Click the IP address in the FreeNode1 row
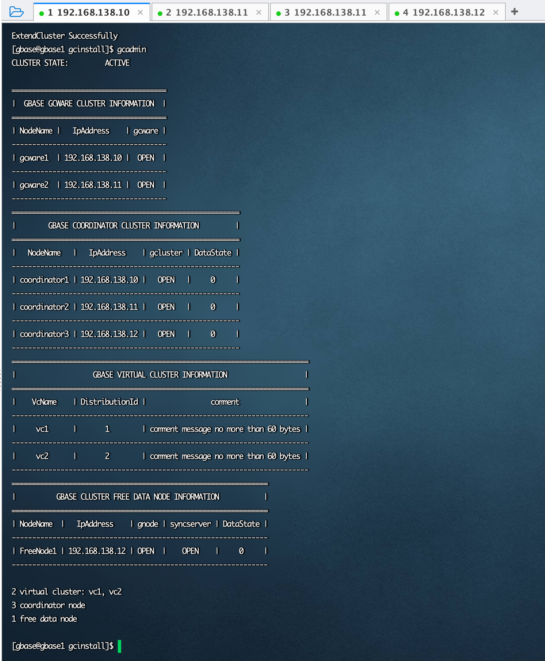This screenshot has width=545, height=661. click(97, 551)
